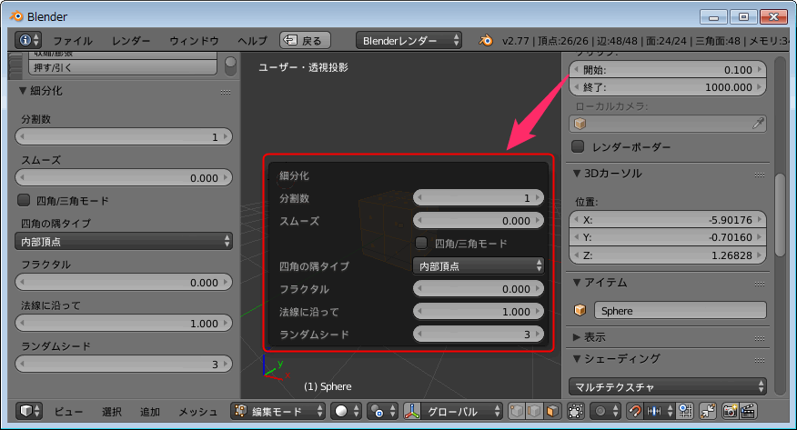Open the ビュー menu in 3D view header
This screenshot has width=797, height=430.
68,412
